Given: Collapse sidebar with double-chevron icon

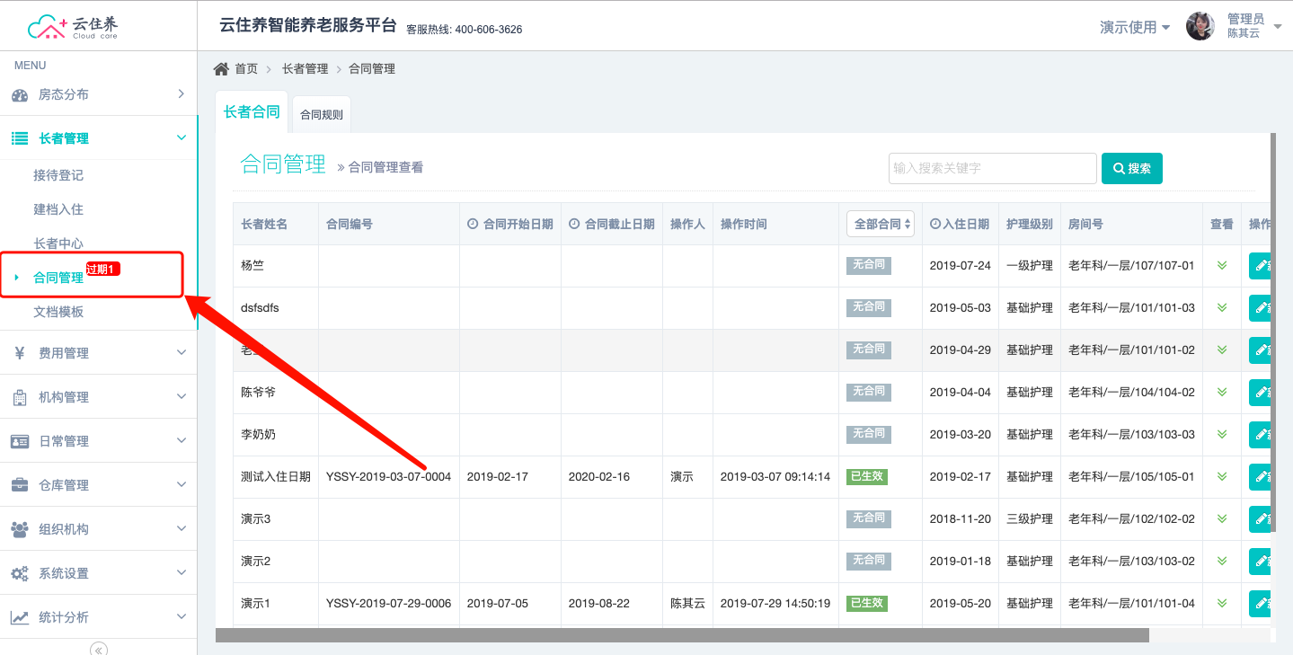Looking at the screenshot, I should coord(99,649).
